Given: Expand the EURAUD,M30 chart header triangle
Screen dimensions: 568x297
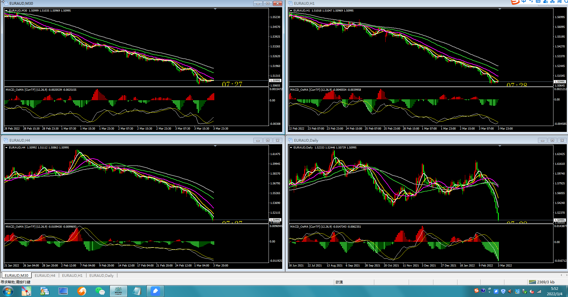Looking at the screenshot, I should 7,11.
